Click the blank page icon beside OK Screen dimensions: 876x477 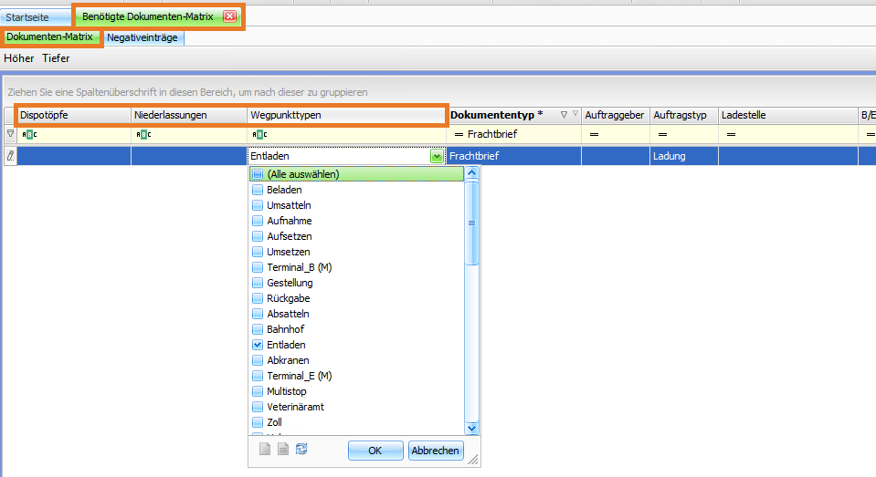pyautogui.click(x=265, y=450)
